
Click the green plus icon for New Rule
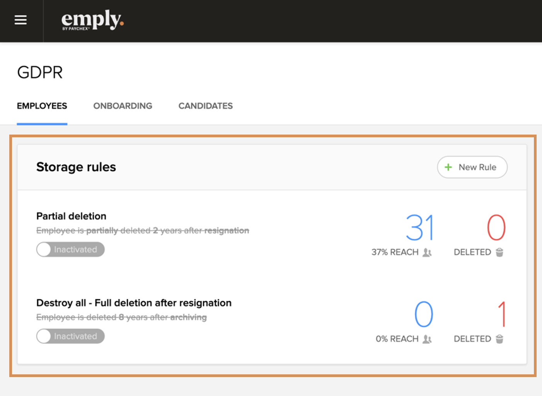click(448, 167)
